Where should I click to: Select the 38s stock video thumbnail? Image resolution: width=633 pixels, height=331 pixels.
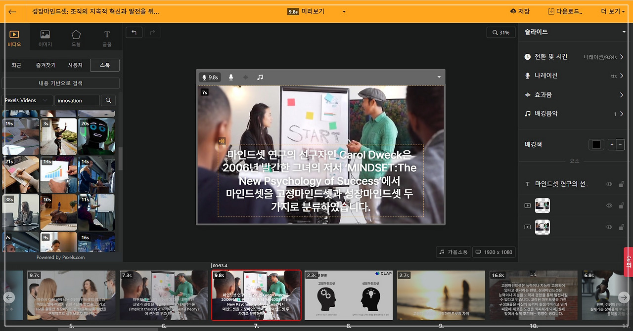point(20,212)
